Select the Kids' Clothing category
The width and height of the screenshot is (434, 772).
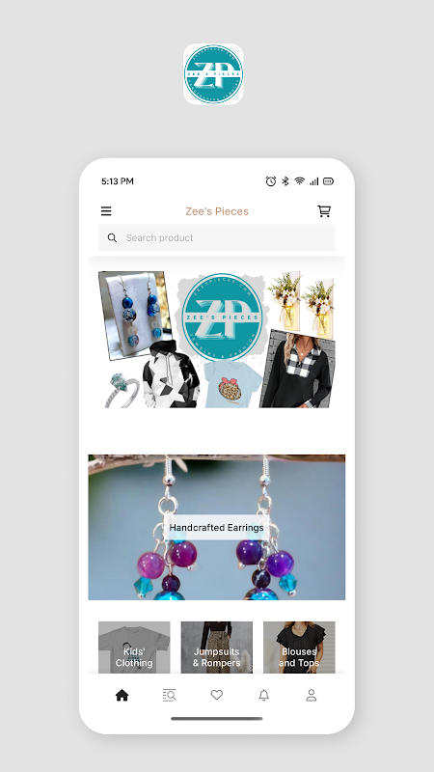134,647
